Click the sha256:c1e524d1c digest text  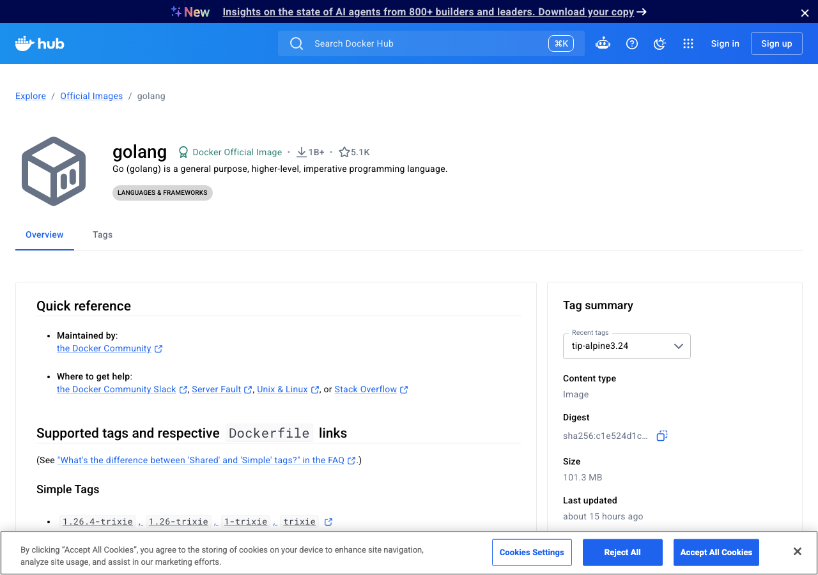(605, 436)
